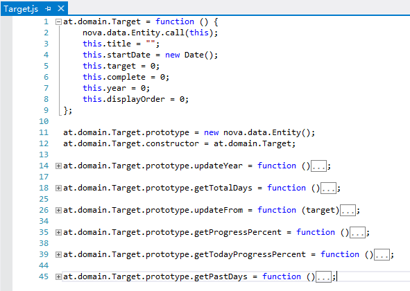
Task: Click line number 11 in the gutter
Action: [x=44, y=133]
